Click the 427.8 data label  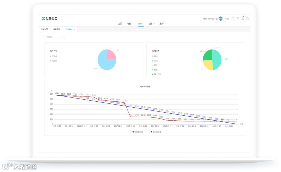[124, 101]
